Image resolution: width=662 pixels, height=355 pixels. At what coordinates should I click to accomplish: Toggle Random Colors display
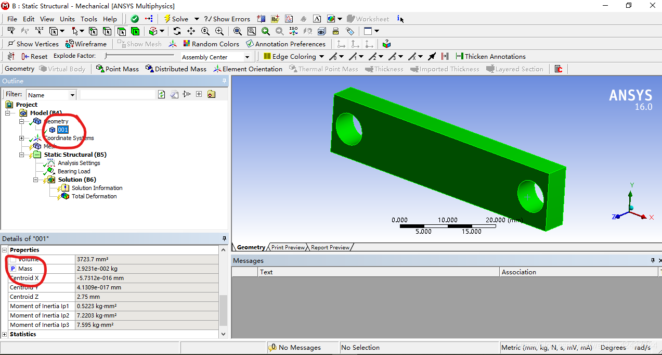pyautogui.click(x=211, y=44)
